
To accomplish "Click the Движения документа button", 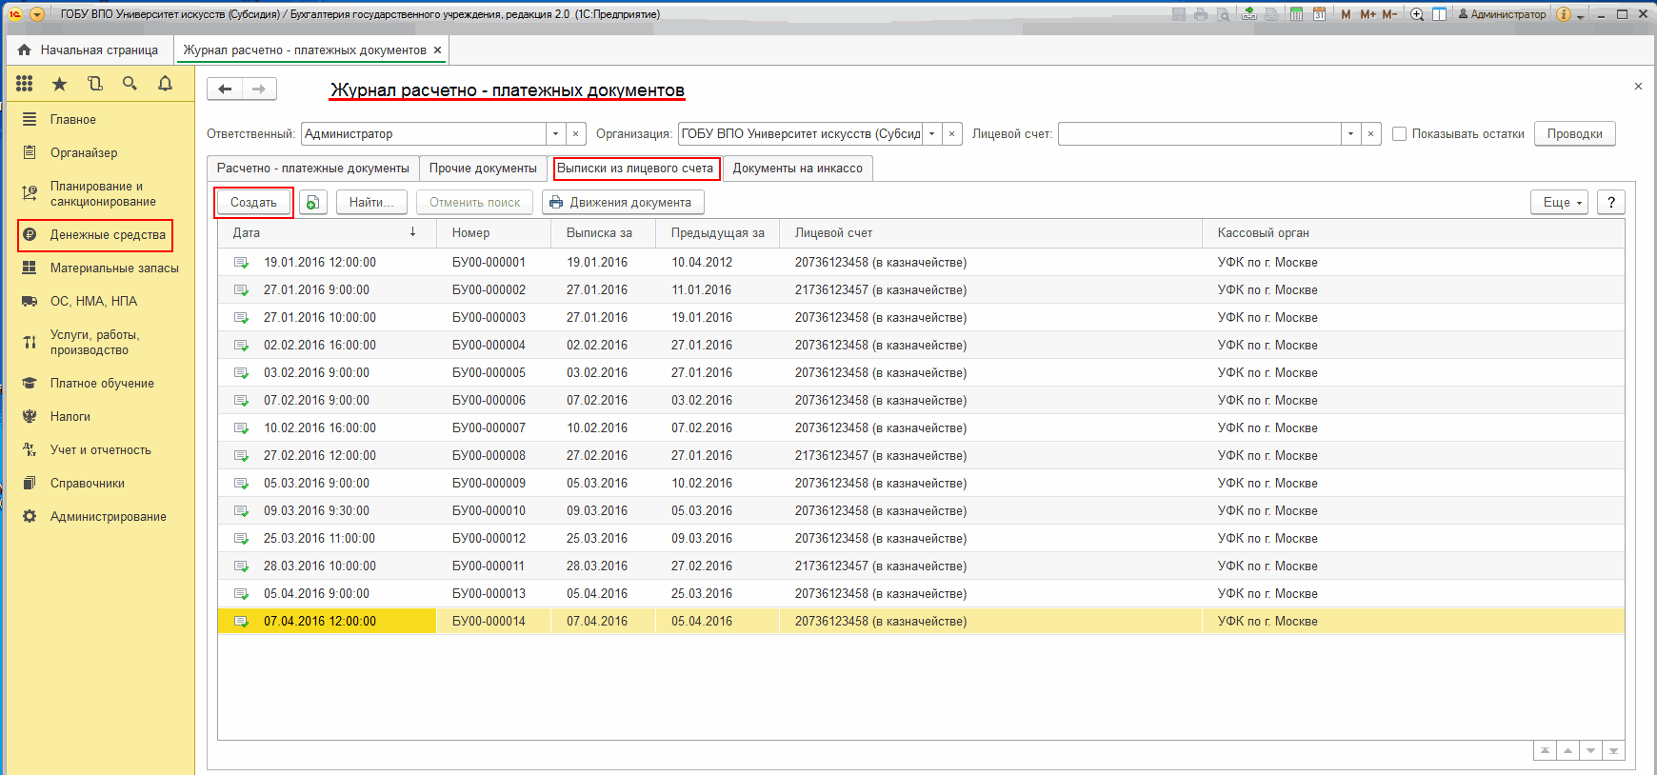I will pyautogui.click(x=623, y=202).
